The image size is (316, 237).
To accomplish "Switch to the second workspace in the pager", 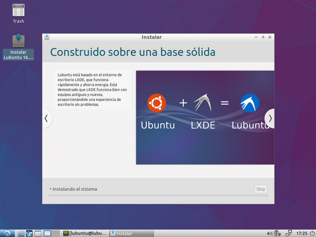I will (56, 234).
